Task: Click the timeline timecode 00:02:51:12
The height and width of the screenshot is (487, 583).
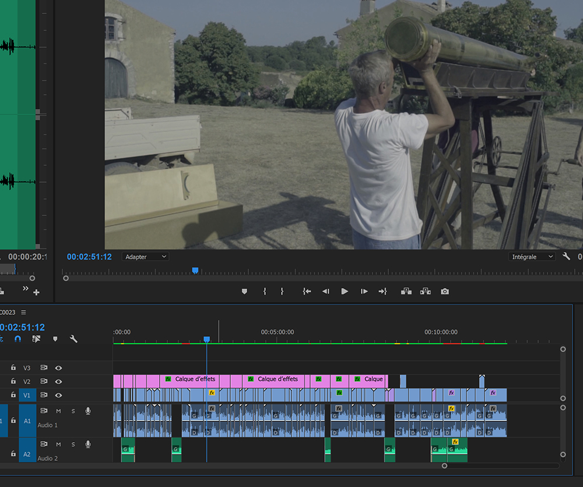Action: [22, 328]
